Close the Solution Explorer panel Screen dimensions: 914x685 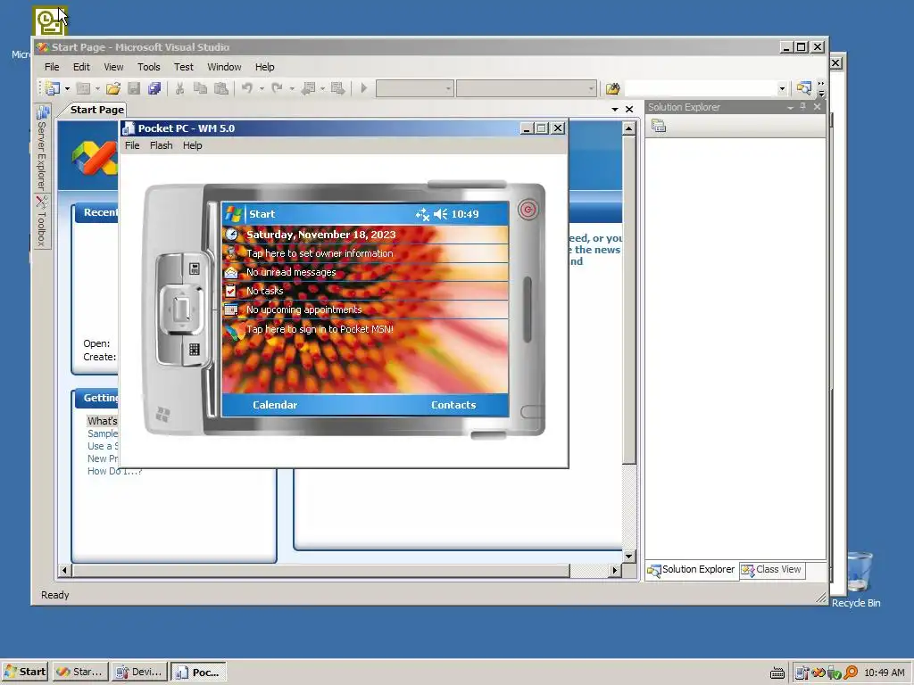(818, 107)
